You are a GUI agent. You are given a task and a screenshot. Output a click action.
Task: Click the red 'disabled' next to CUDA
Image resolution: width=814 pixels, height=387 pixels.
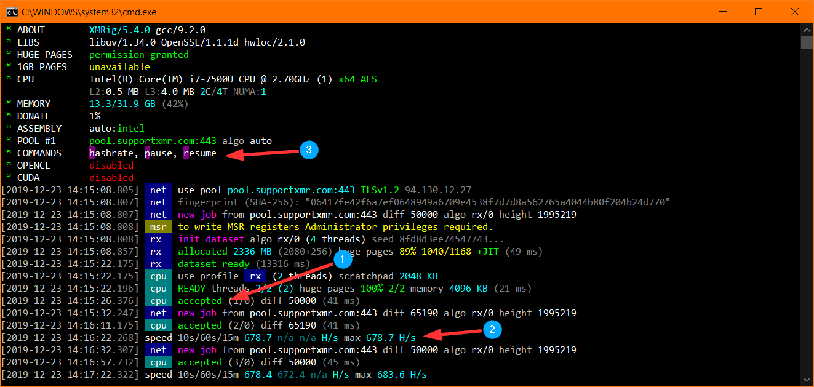point(111,177)
